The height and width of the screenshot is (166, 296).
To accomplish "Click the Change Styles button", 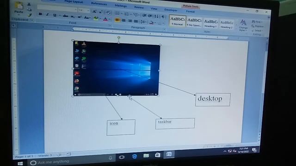I will pyautogui.click(x=243, y=26).
